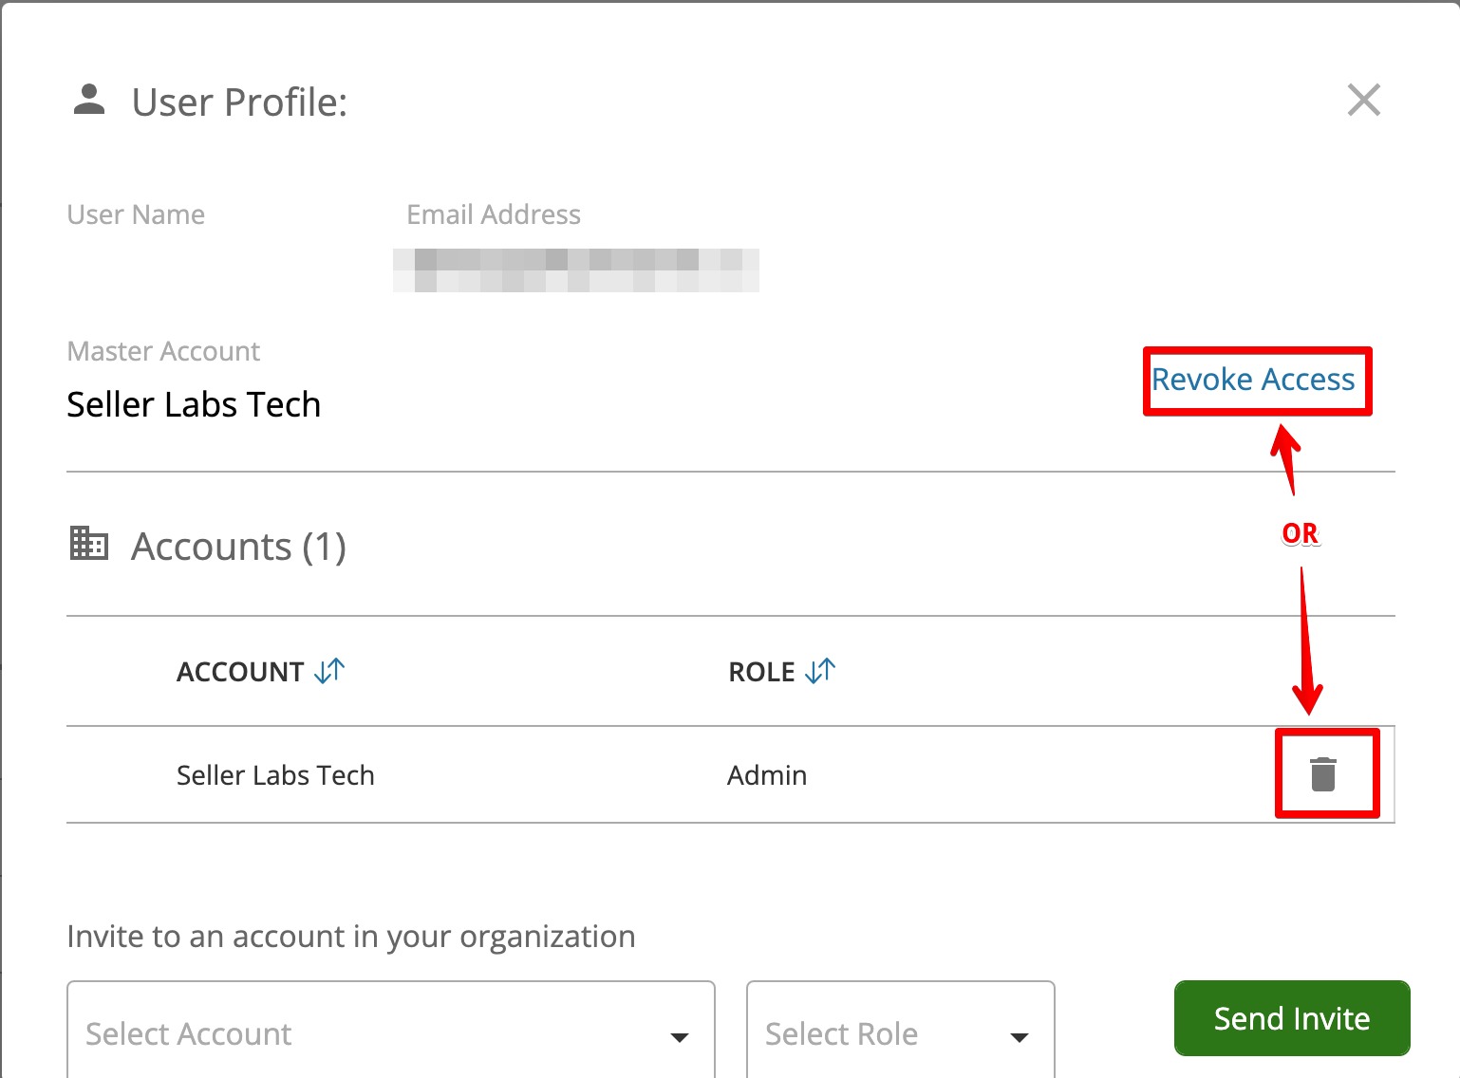Screen dimensions: 1460x1078
Task: Sort table by ACCOUNT column arrows
Action: [x=329, y=671]
